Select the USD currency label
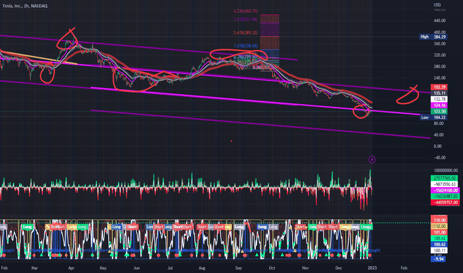The height and width of the screenshot is (273, 463). pos(437,5)
